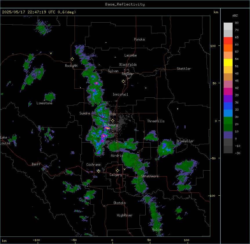Viewport: 250px width, 244px height.
Task: Click the Lacombe city label
Action: coord(131,55)
